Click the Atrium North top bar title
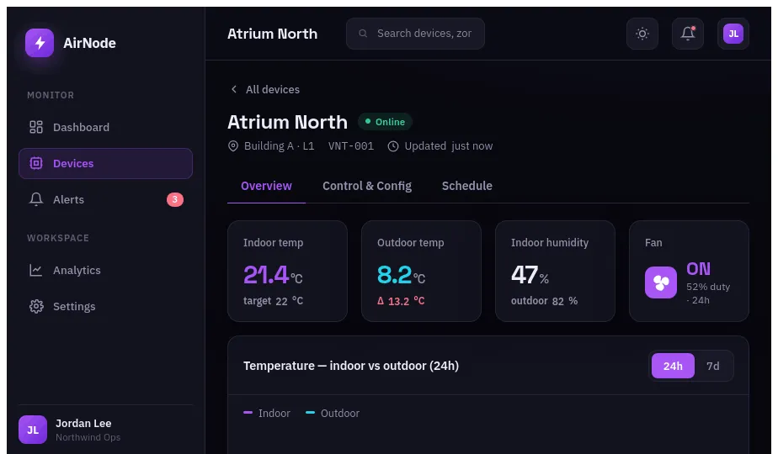Image resolution: width=778 pixels, height=454 pixels. click(x=273, y=34)
